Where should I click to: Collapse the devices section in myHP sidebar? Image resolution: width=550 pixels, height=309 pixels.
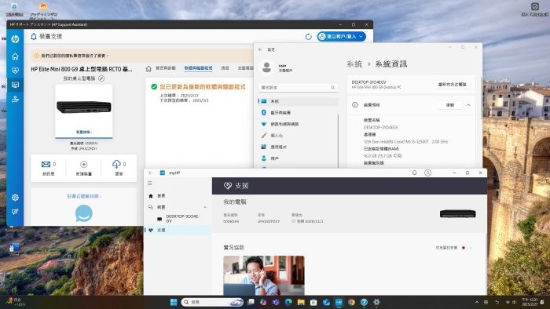pyautogui.click(x=205, y=207)
